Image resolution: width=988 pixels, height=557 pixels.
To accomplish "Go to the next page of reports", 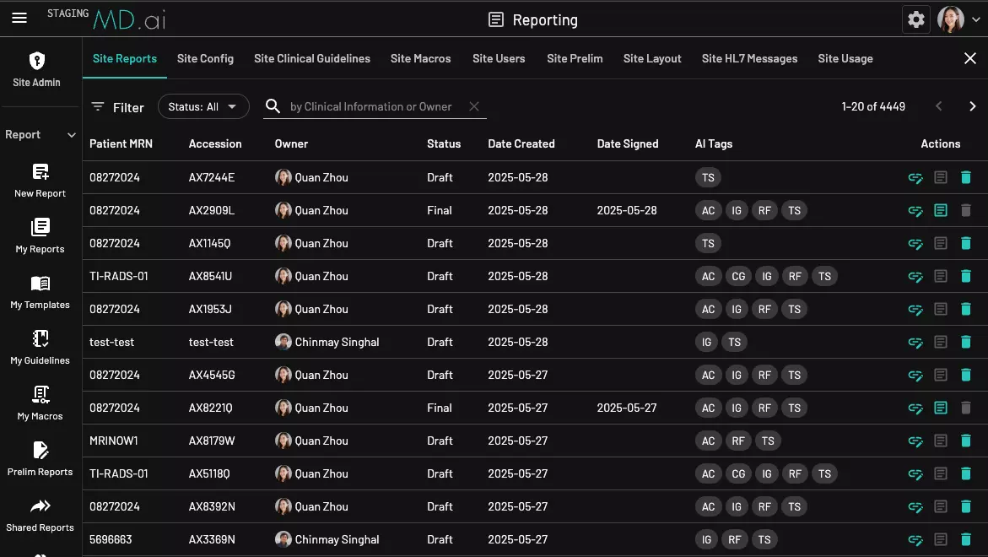I will pyautogui.click(x=972, y=106).
